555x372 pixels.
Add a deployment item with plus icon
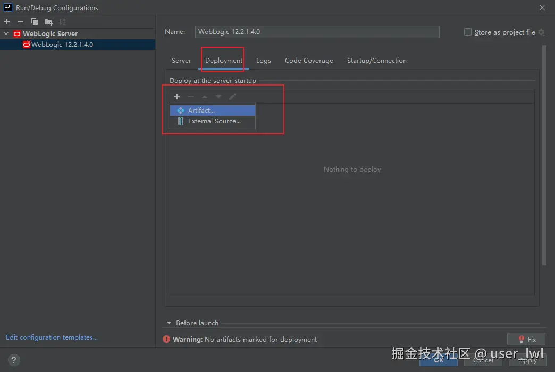(x=177, y=97)
